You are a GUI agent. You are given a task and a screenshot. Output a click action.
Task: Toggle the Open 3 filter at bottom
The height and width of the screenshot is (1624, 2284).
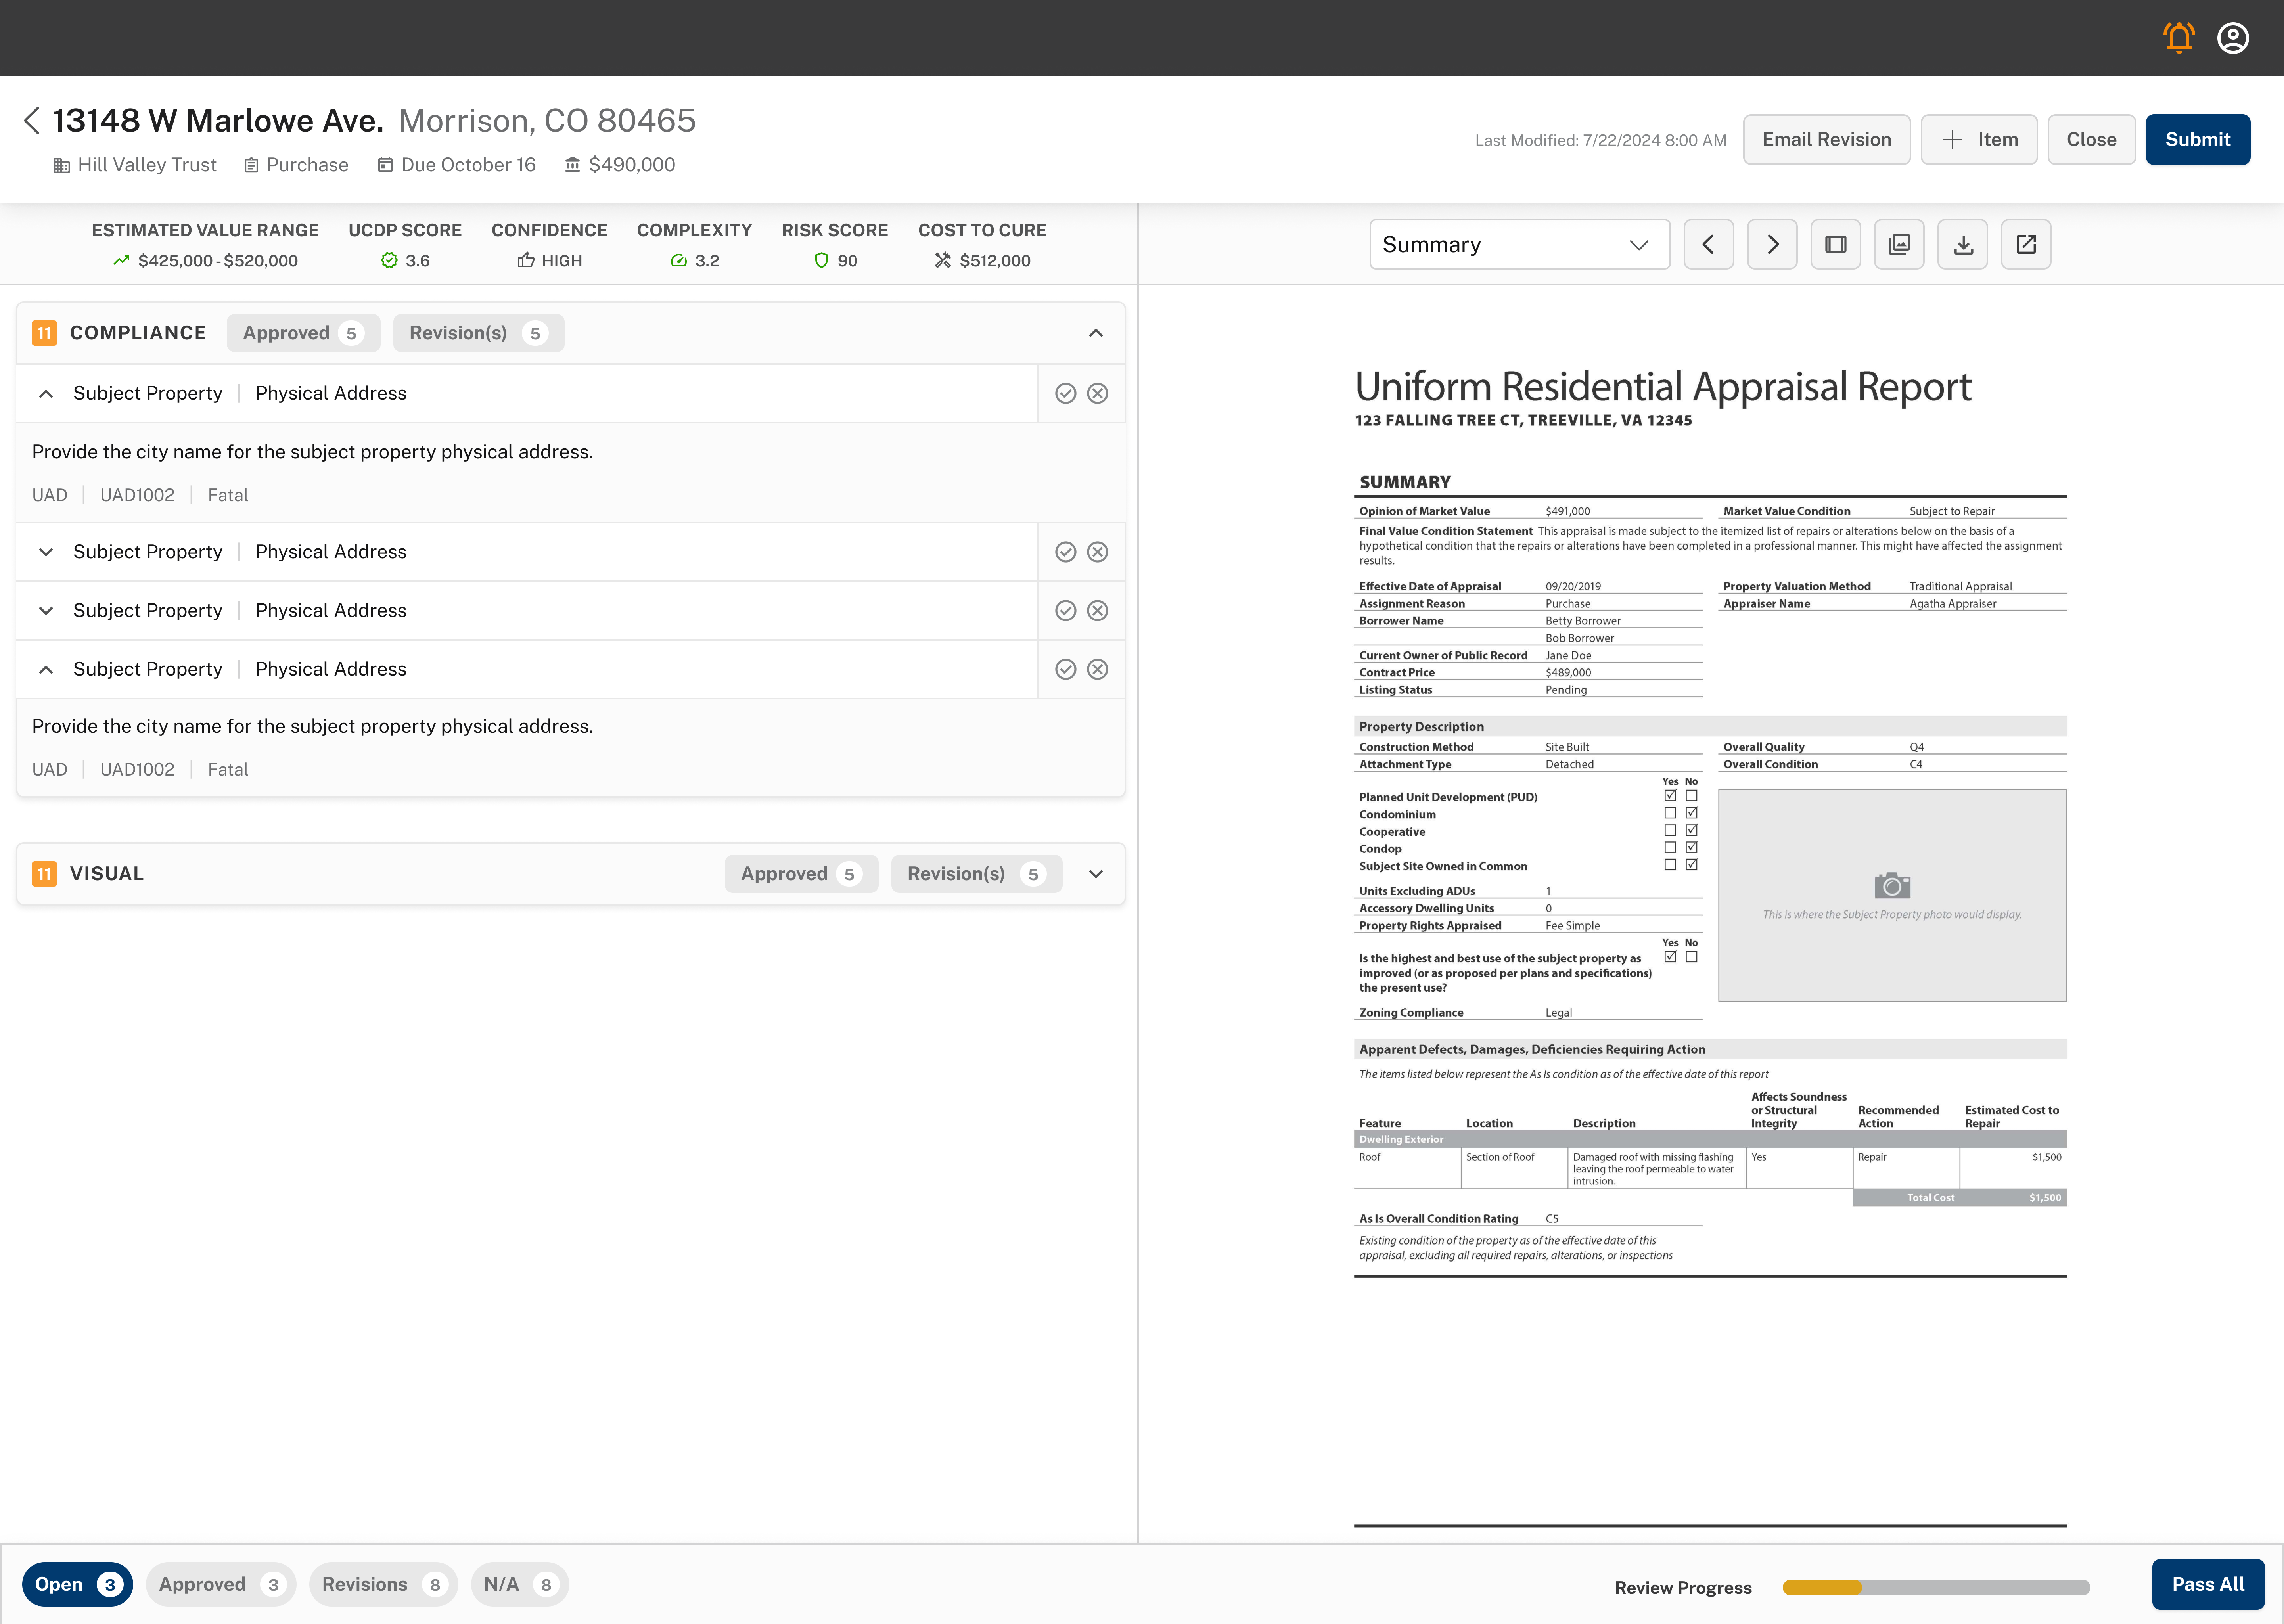point(76,1583)
